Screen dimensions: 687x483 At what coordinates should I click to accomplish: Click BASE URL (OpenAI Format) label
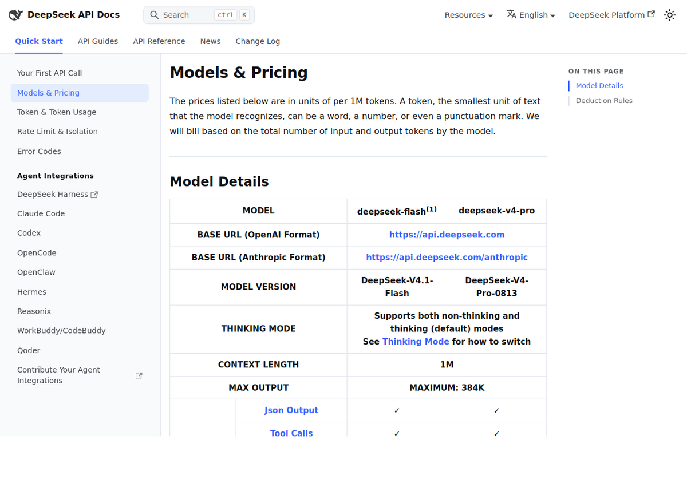[258, 235]
